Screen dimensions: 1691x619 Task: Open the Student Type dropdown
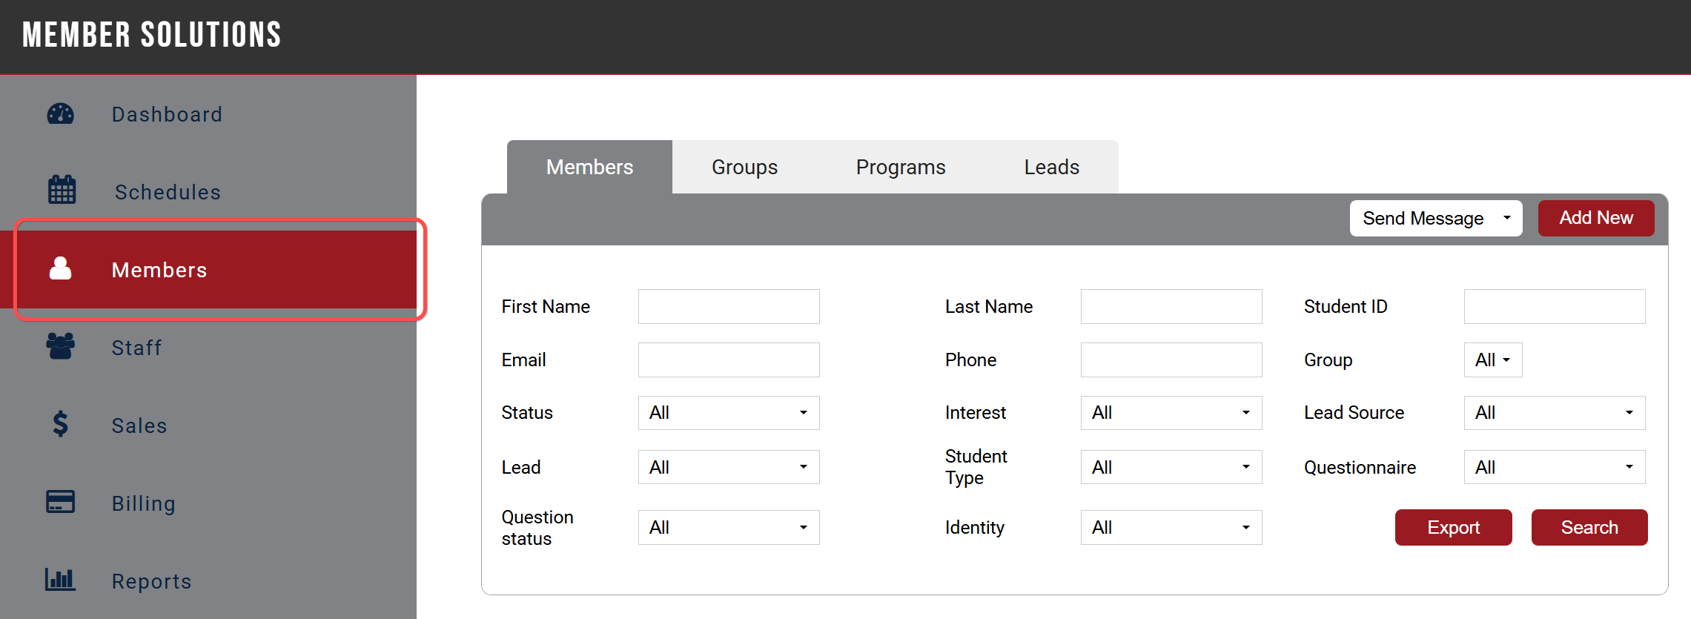(x=1171, y=467)
